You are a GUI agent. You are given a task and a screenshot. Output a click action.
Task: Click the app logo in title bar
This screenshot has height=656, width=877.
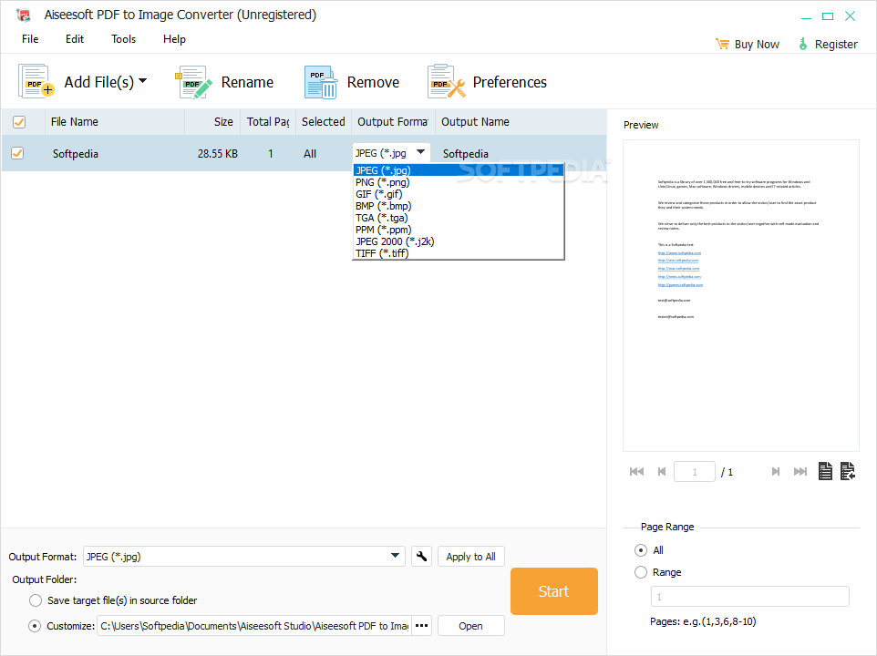point(24,15)
